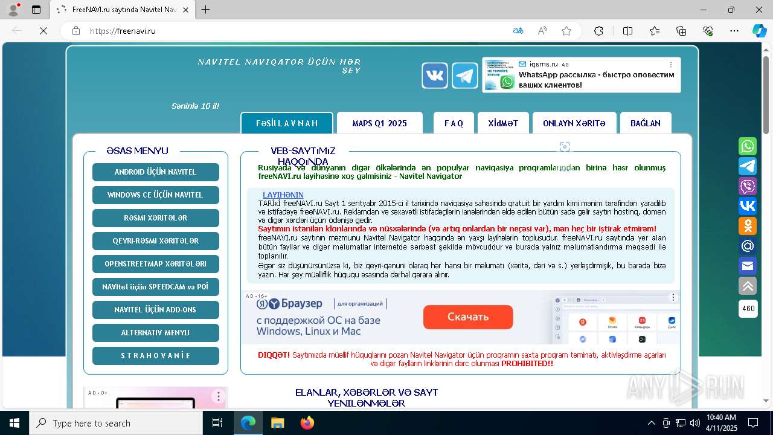Open the FƏSİLLƏ V N Ə H tab

coord(287,123)
